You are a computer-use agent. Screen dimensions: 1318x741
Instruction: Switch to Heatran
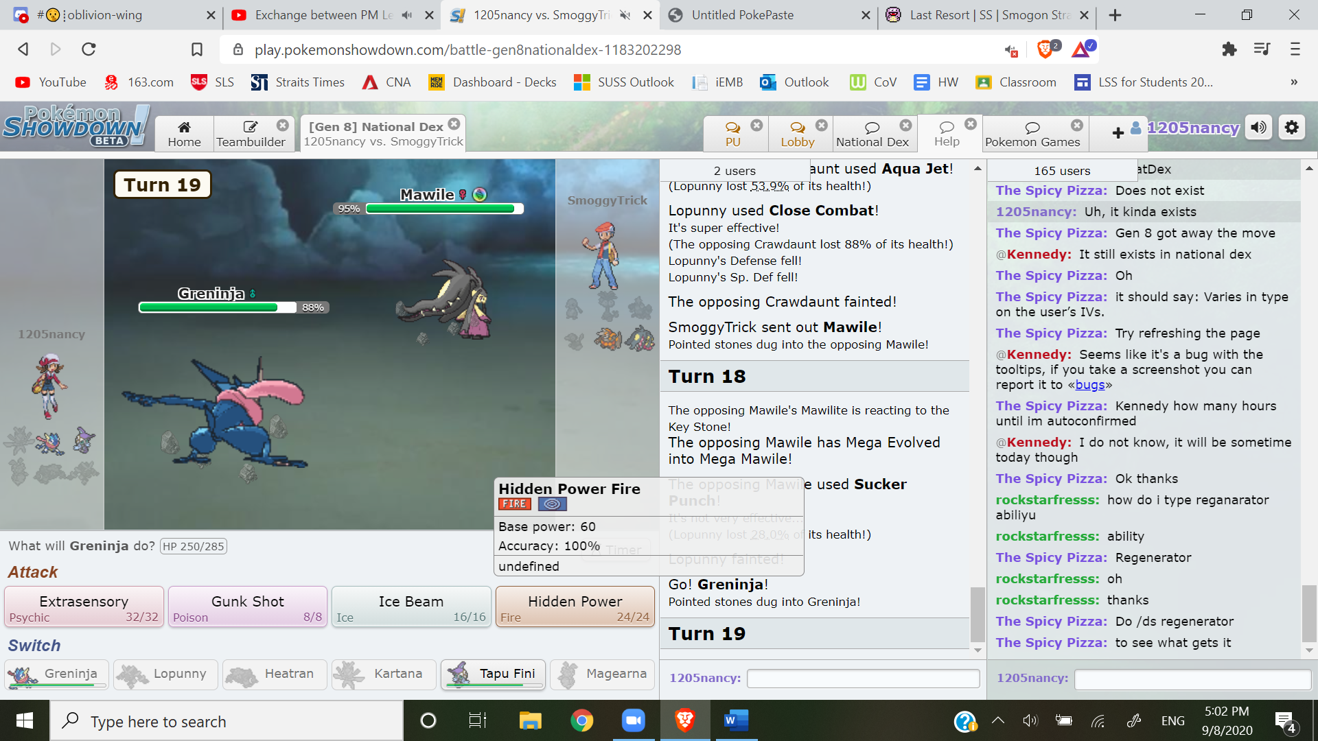[x=275, y=674]
